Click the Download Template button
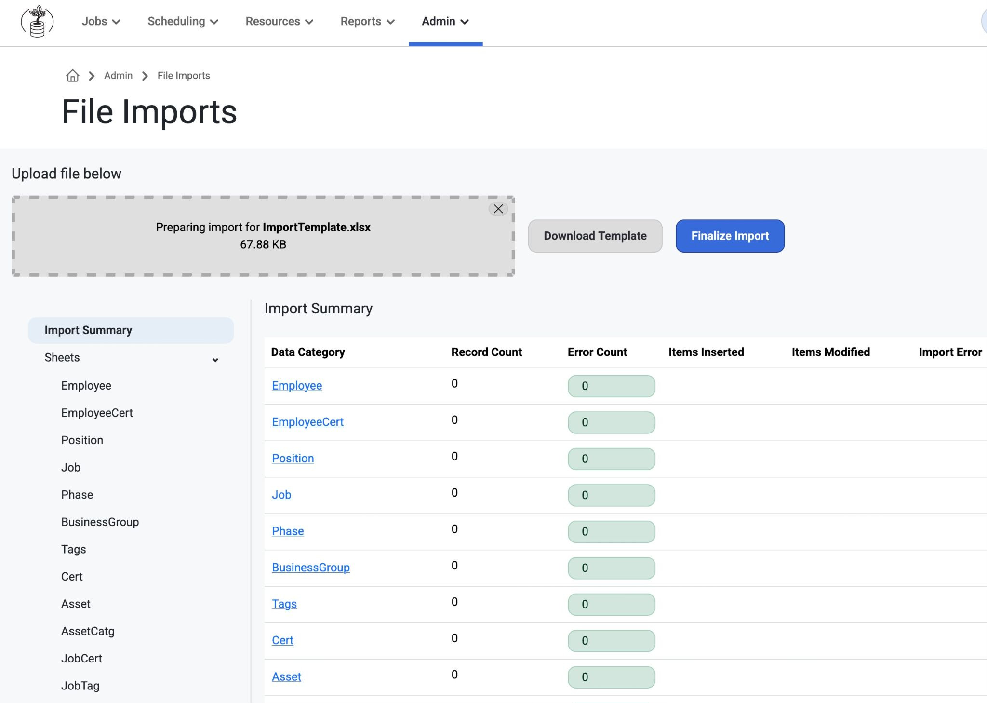The height and width of the screenshot is (703, 987). point(595,236)
